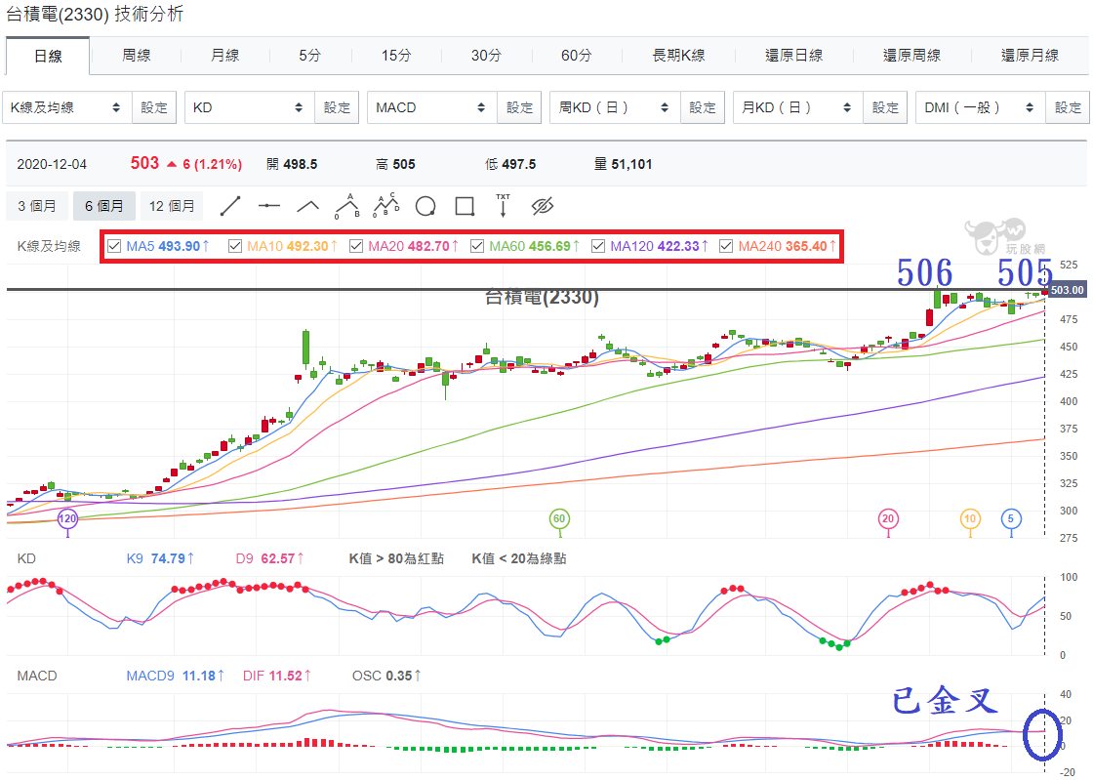The width and height of the screenshot is (1093, 780).
Task: Select the ABC wave drawing tool
Action: click(347, 206)
